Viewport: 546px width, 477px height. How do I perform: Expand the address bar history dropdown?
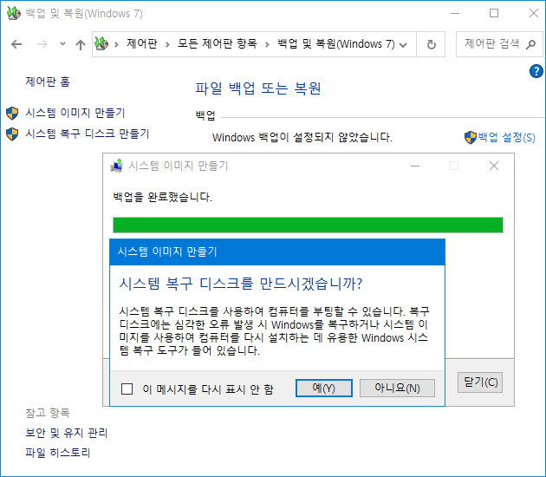click(403, 44)
